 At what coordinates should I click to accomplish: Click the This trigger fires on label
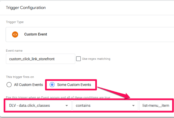(20, 77)
